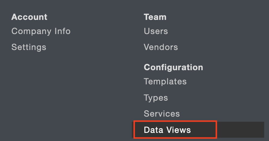Click the Configuration section heading
Image resolution: width=269 pixels, height=141 pixels.
click(x=173, y=67)
